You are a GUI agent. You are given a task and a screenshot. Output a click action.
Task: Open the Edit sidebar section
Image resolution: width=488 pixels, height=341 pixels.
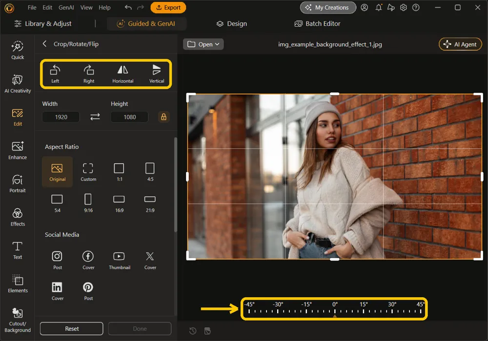click(18, 117)
